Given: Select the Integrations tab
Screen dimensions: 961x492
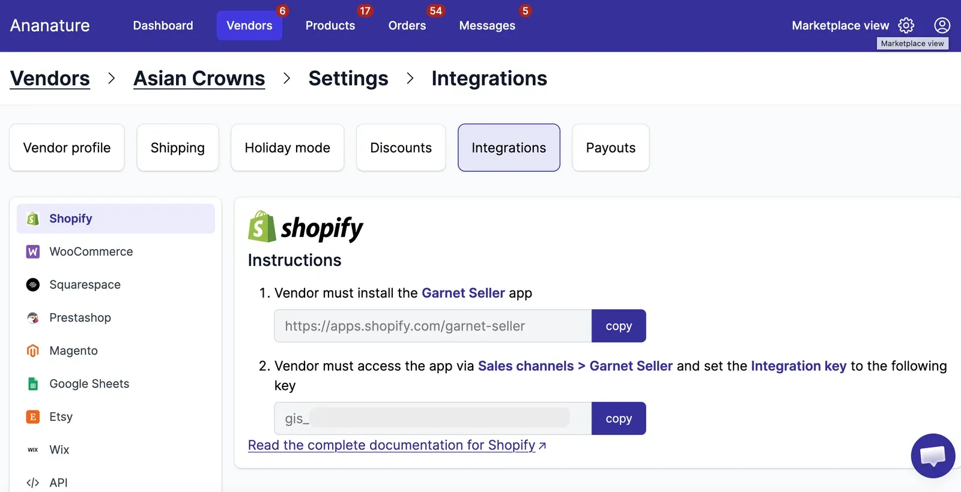Looking at the screenshot, I should pos(509,148).
